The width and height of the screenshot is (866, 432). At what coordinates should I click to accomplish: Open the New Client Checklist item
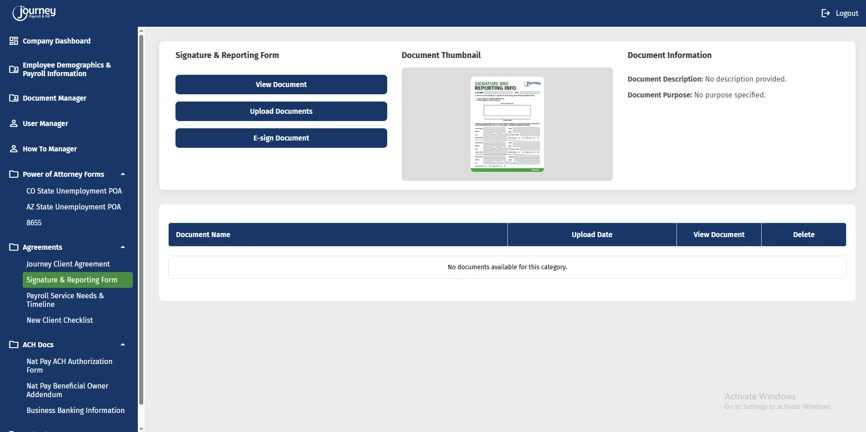point(59,320)
